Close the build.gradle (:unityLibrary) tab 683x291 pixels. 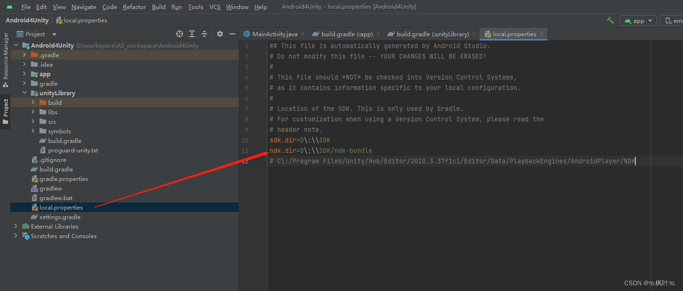[x=474, y=34]
